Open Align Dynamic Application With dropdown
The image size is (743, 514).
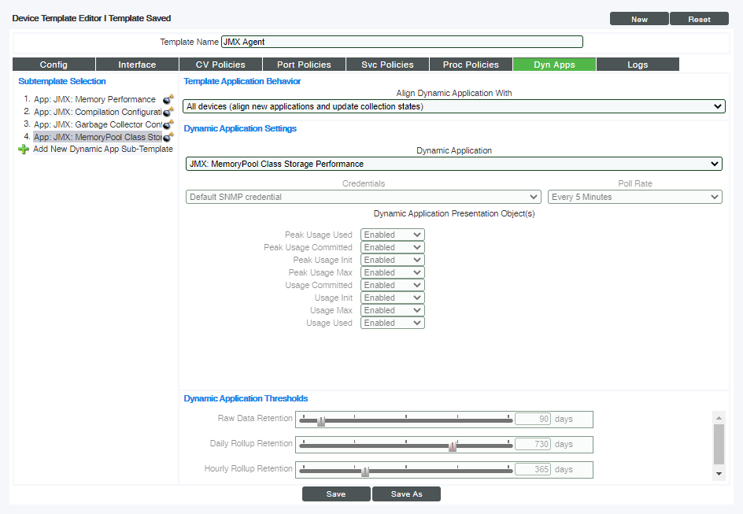[453, 106]
